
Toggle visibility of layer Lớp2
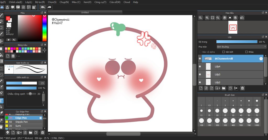(200, 82)
